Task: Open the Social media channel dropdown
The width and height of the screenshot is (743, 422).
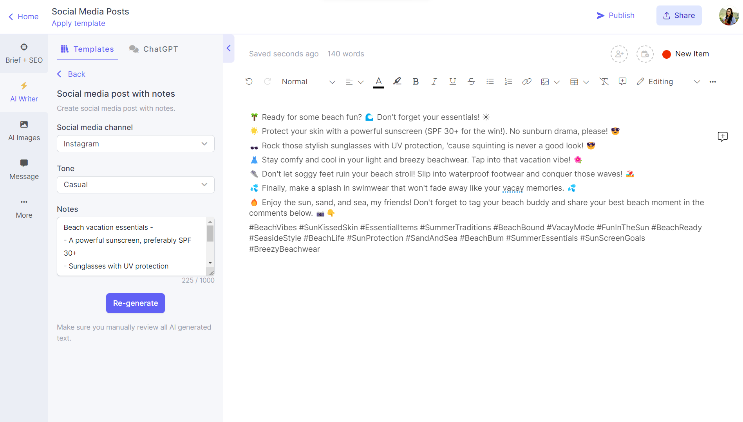Action: pyautogui.click(x=136, y=144)
